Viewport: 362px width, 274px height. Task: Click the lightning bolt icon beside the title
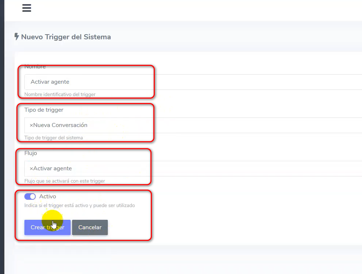(x=16, y=37)
